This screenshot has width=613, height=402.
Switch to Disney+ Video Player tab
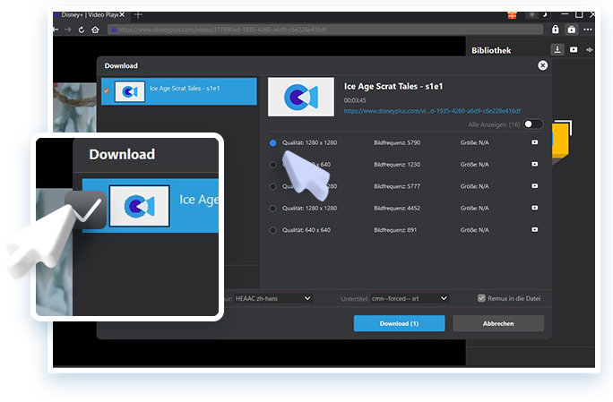tap(89, 15)
